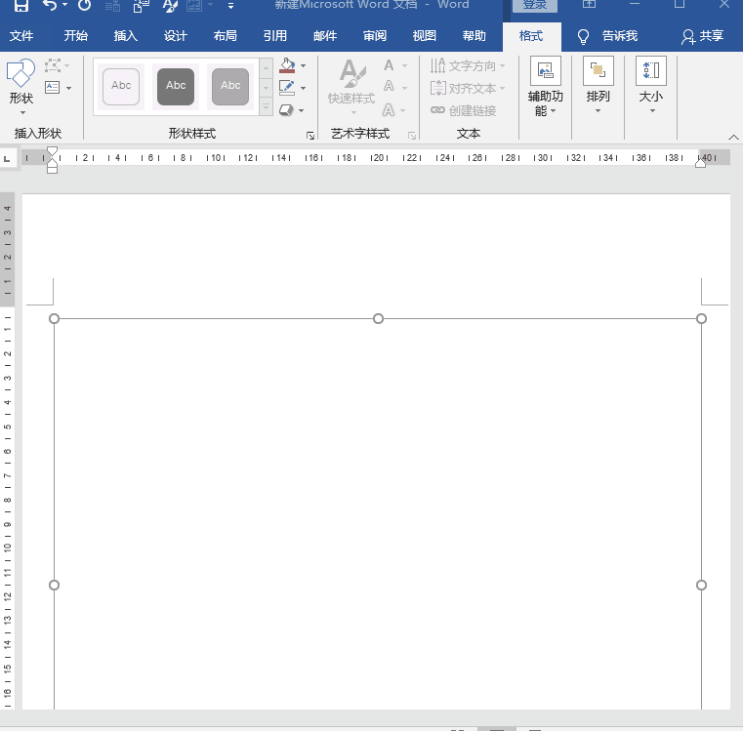Click the shape effects icon
Viewport: 743px width, 731px height.
(286, 110)
